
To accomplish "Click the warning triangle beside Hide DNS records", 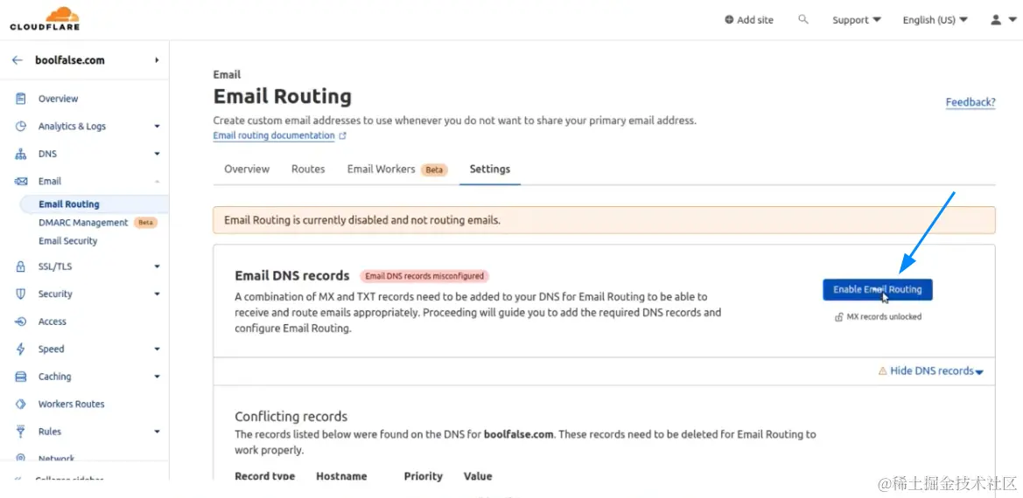I will click(883, 371).
